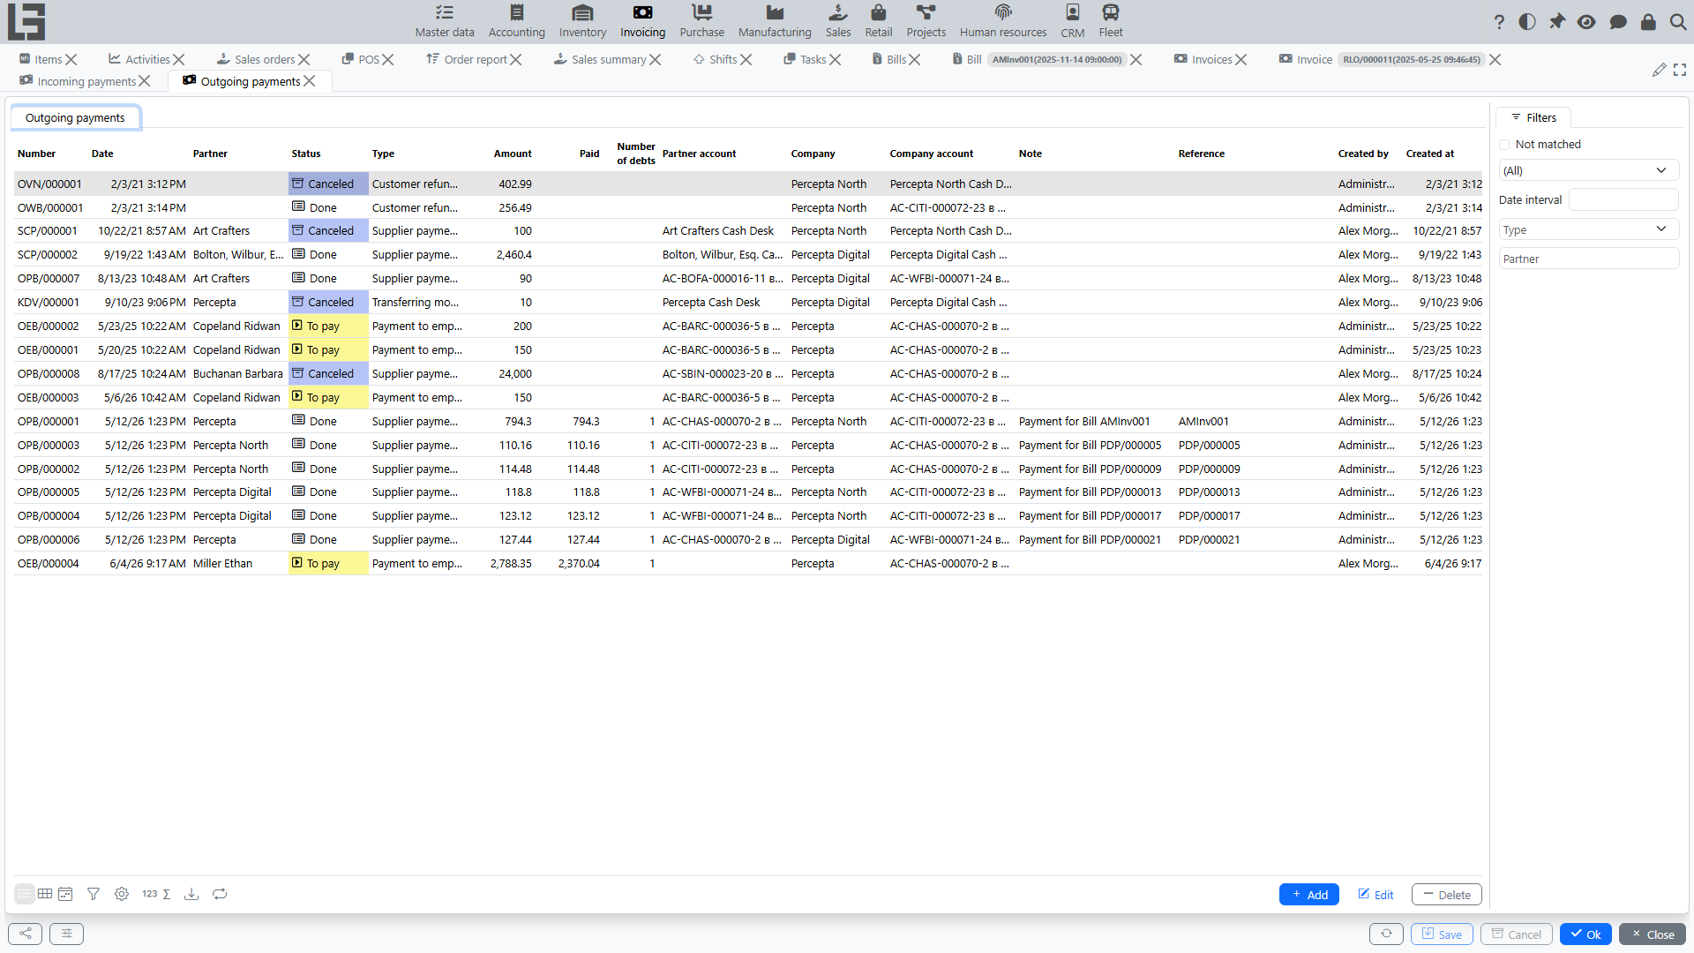Open the Retail module

tap(879, 21)
